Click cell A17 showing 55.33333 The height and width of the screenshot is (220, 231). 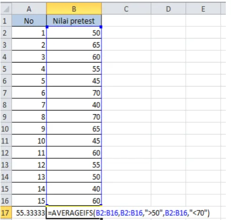pyautogui.click(x=29, y=212)
